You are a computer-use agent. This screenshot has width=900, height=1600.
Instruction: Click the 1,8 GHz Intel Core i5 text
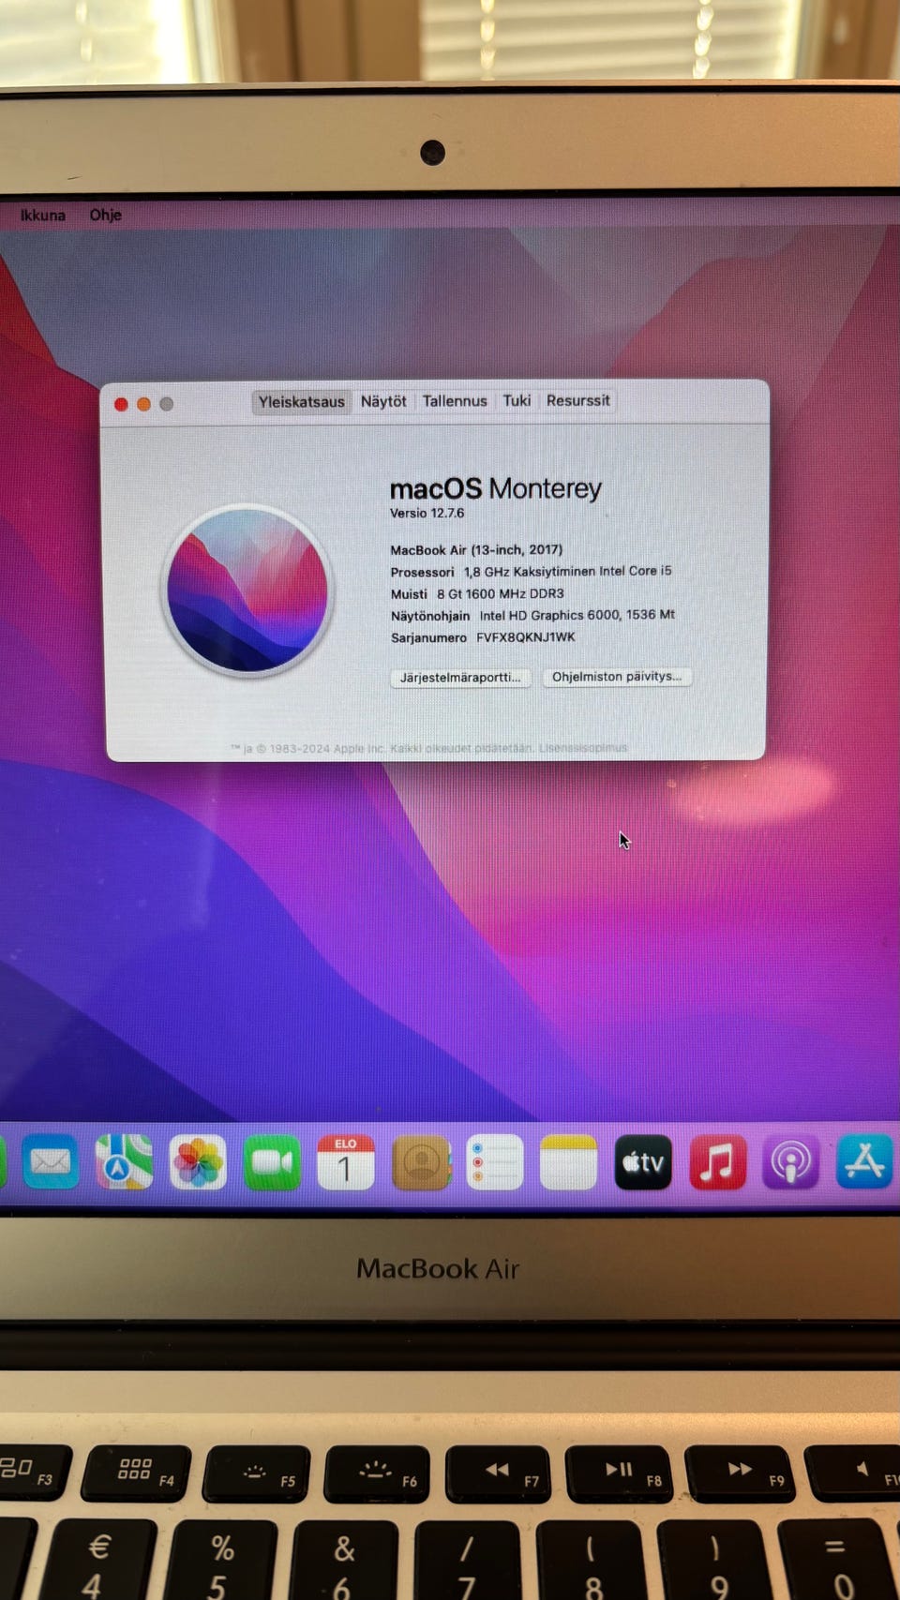coord(568,572)
